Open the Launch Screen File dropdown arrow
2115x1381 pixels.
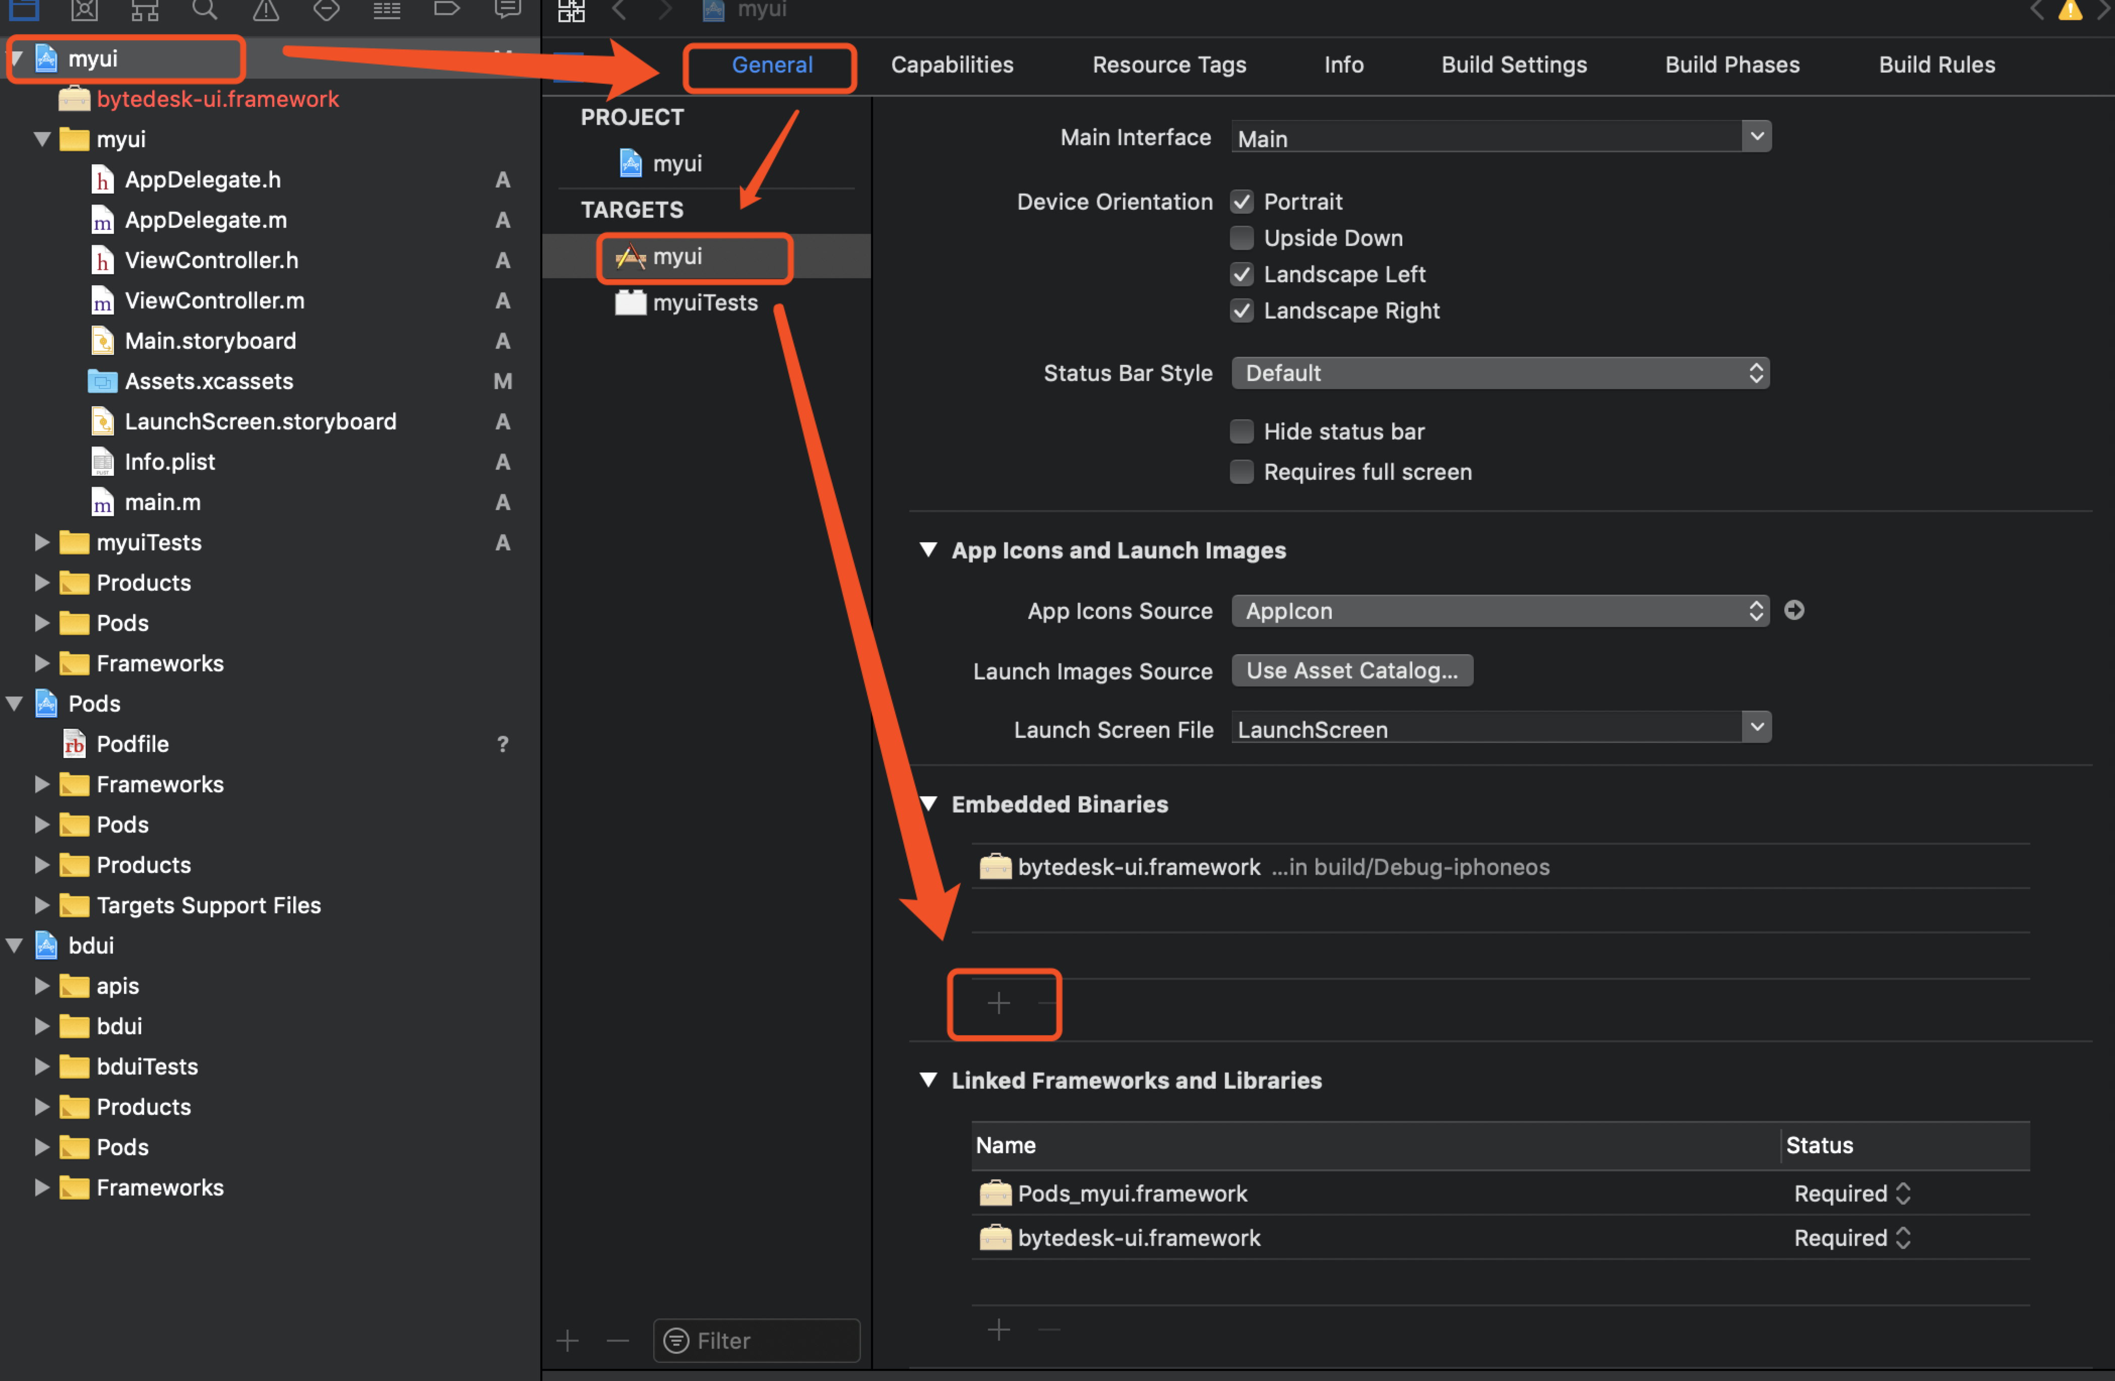click(1756, 728)
